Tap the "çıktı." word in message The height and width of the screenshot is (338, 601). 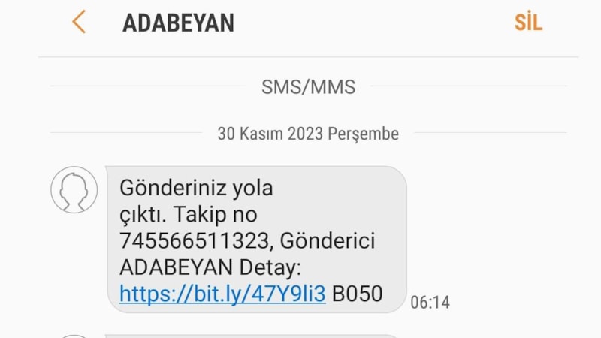(x=143, y=215)
